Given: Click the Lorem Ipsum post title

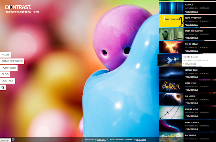Looking at the screenshot, I should 190,83.
